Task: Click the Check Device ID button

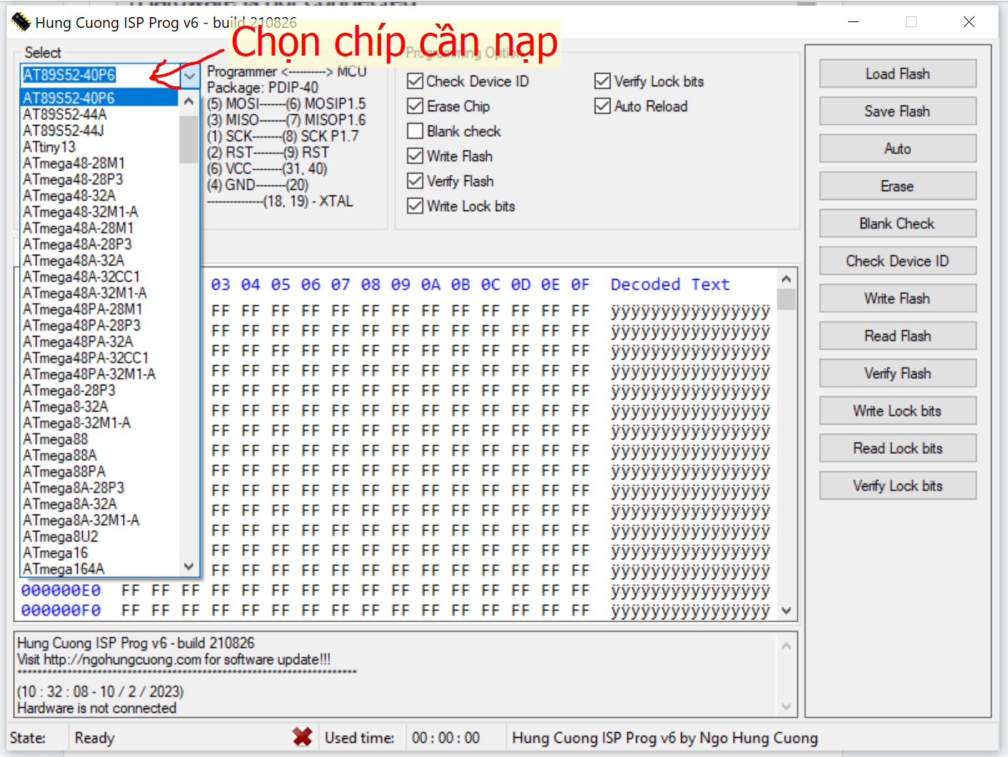Action: [x=897, y=261]
